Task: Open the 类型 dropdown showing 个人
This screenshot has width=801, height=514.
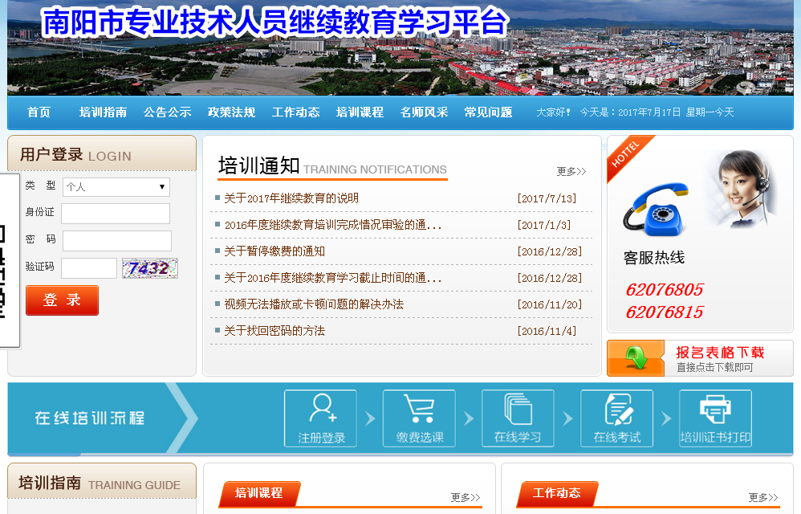Action: [116, 186]
